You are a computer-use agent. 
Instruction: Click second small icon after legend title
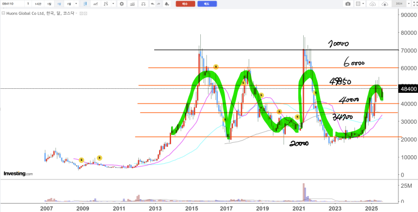[x=86, y=13]
